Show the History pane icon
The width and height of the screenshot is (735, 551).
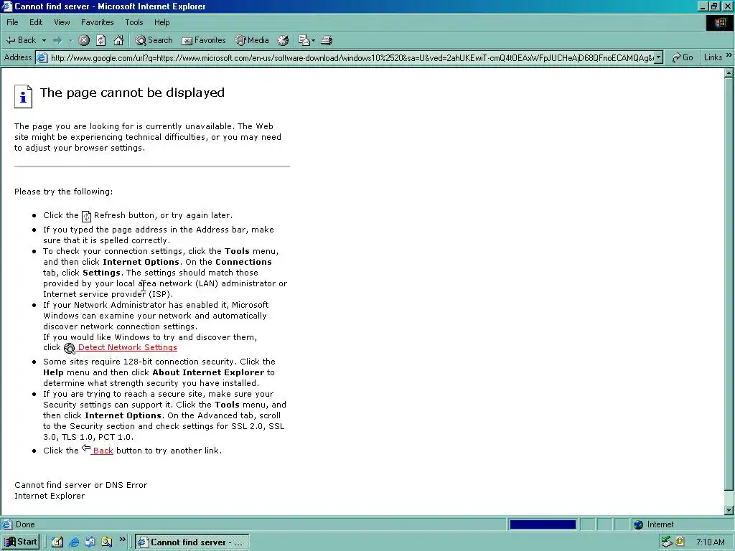(x=283, y=40)
